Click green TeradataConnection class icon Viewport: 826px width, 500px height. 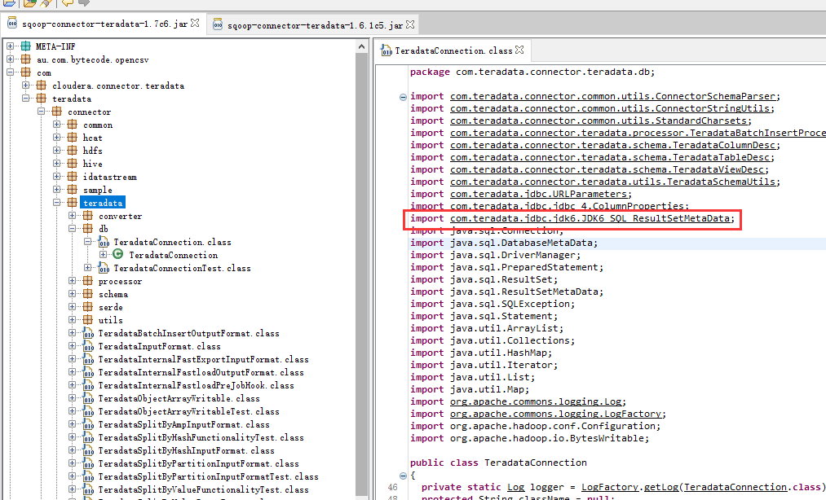tap(118, 255)
